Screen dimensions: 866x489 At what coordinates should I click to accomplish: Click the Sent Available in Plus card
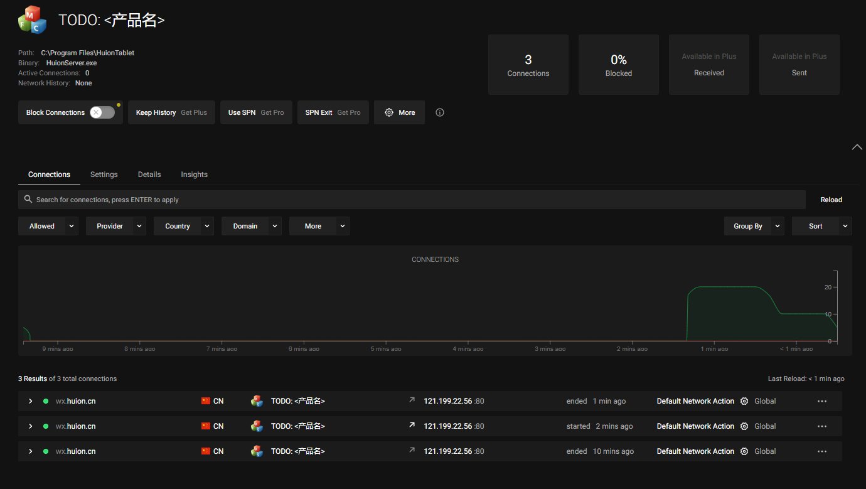[x=799, y=65]
